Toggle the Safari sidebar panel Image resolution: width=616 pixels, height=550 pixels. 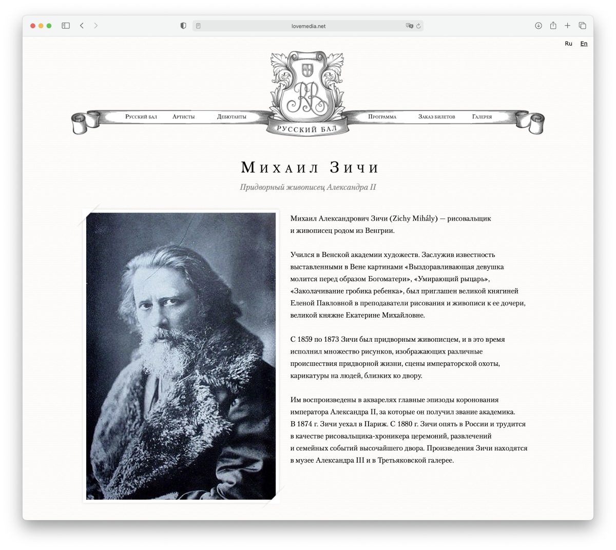pyautogui.click(x=66, y=26)
